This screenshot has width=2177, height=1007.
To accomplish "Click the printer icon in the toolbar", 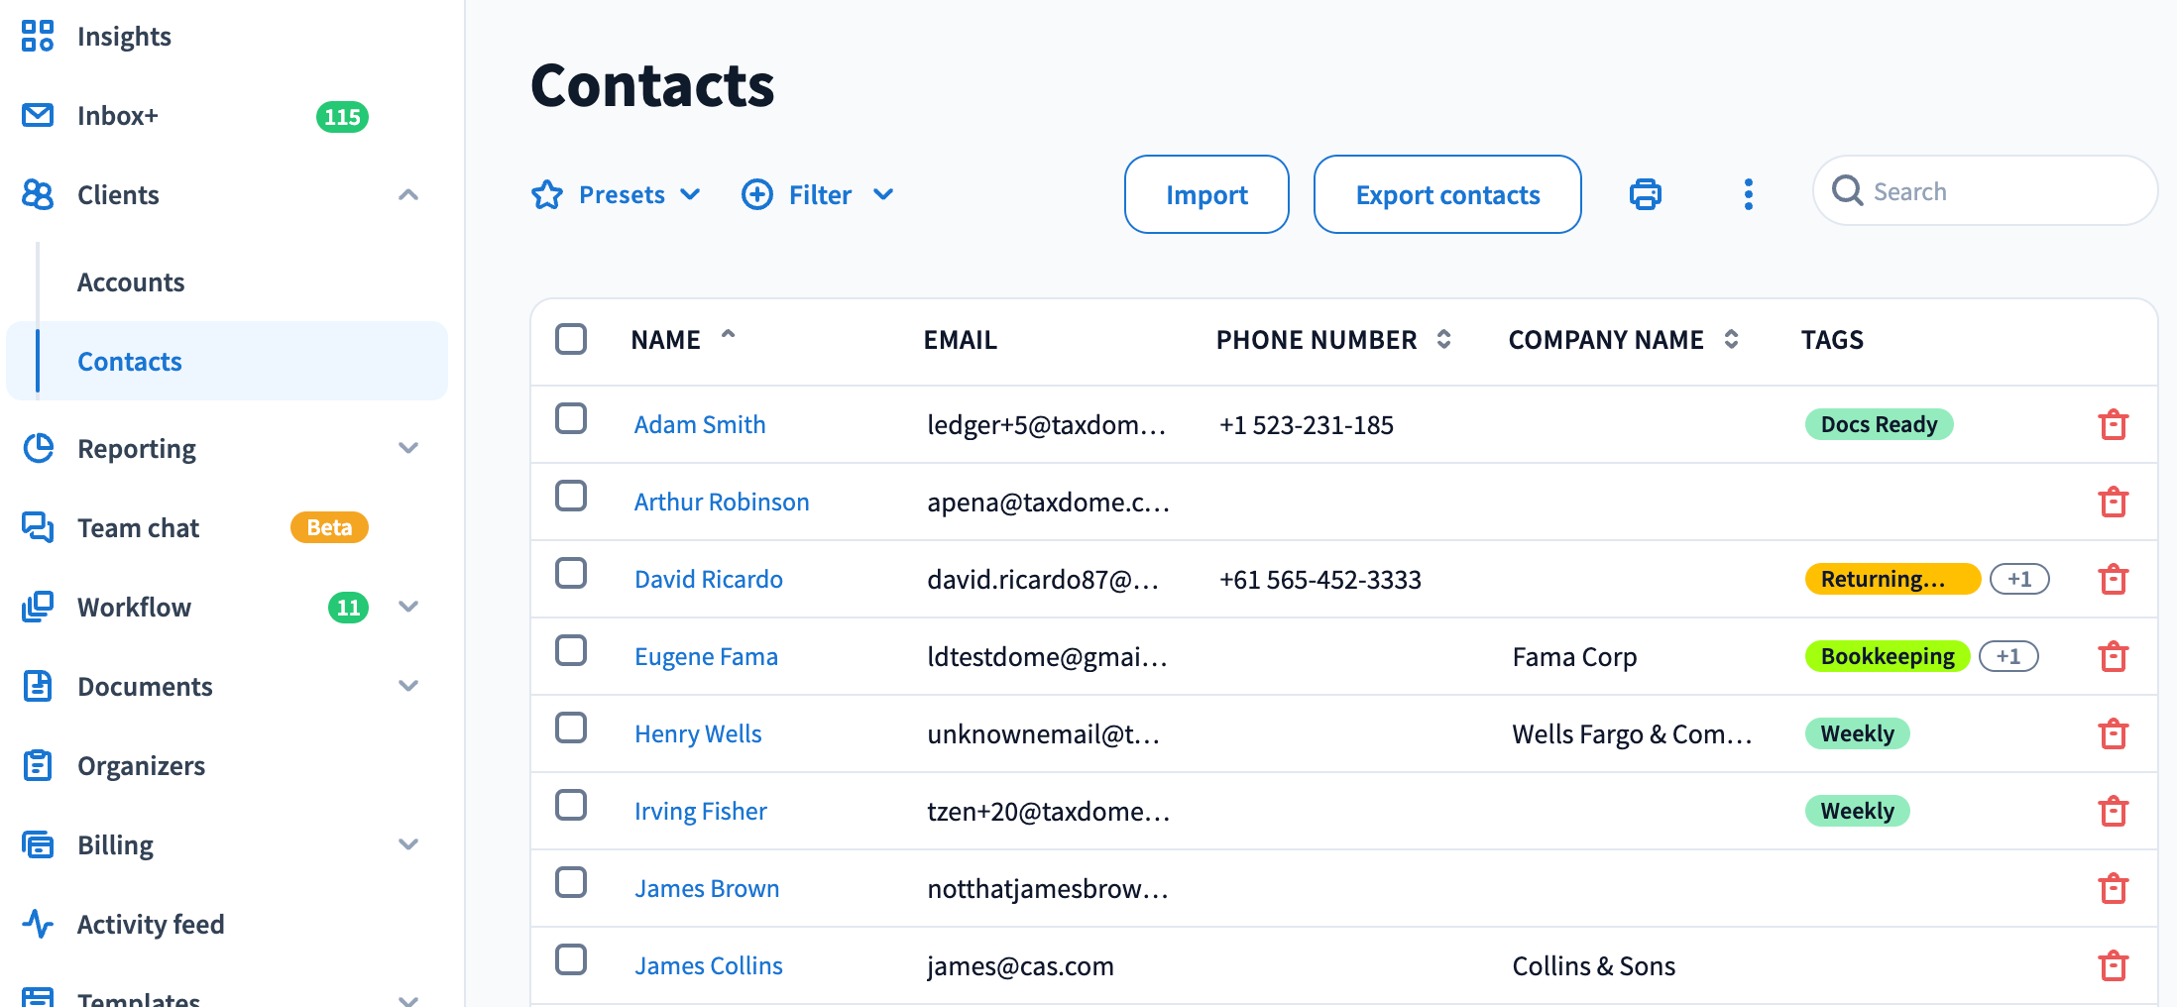I will [1645, 194].
